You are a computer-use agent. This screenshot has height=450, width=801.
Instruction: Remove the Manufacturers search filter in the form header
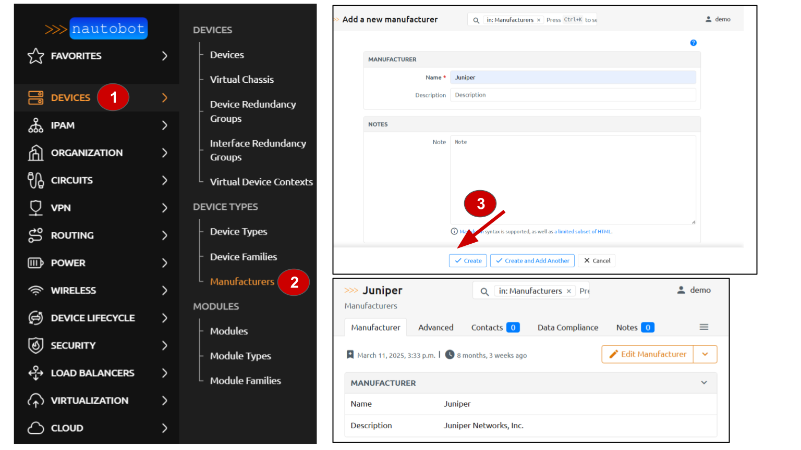coord(539,20)
